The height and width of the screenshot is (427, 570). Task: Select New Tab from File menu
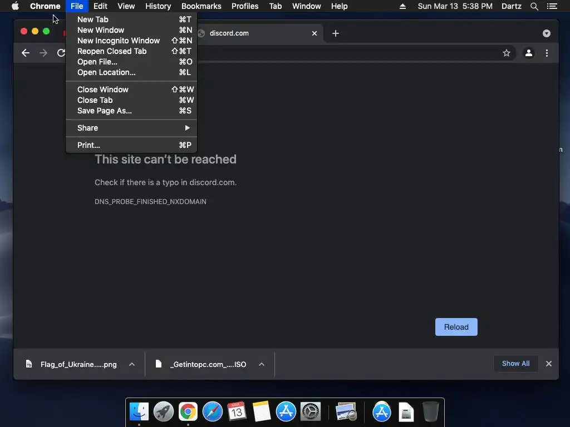point(131,19)
